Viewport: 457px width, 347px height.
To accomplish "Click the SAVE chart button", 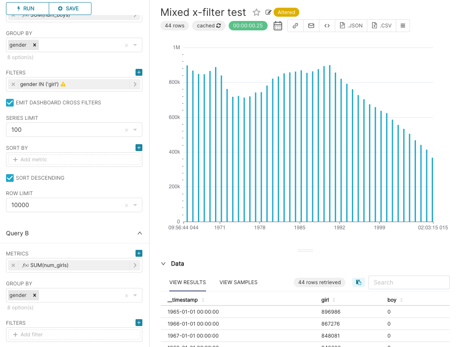I will 70,9.
